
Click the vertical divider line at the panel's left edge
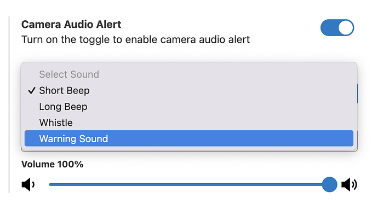[x=9, y=104]
